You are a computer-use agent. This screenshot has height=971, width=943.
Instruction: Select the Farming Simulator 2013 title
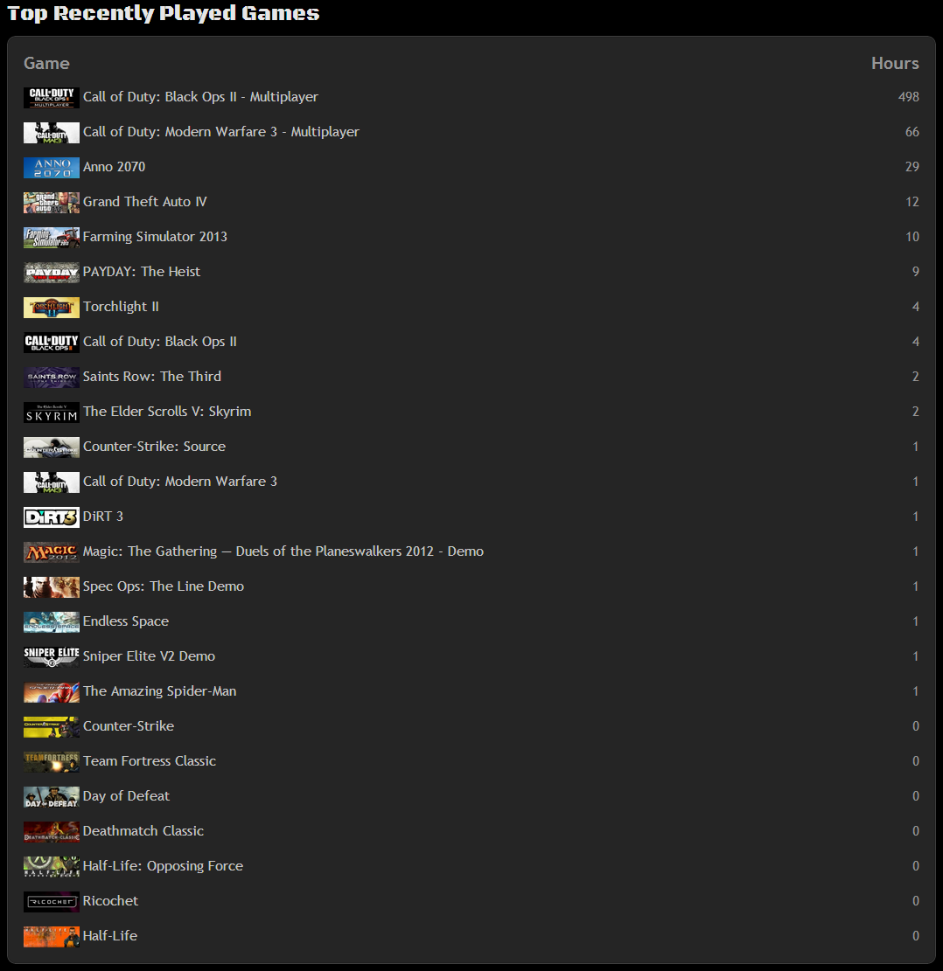click(x=155, y=237)
